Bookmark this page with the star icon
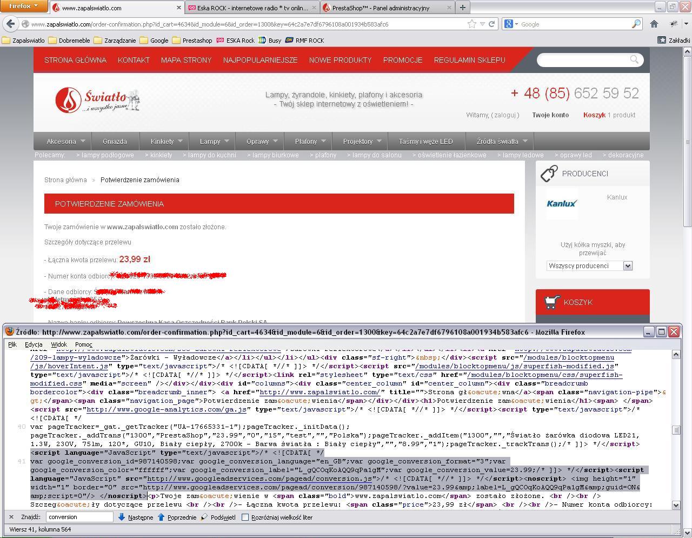 click(x=472, y=24)
